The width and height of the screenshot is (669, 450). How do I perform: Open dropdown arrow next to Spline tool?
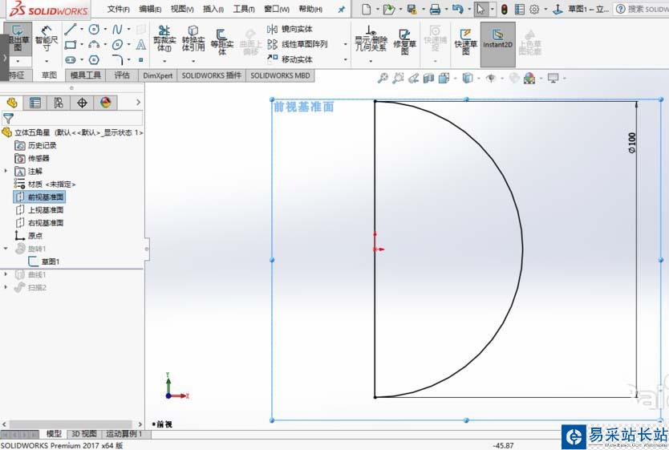[128, 29]
